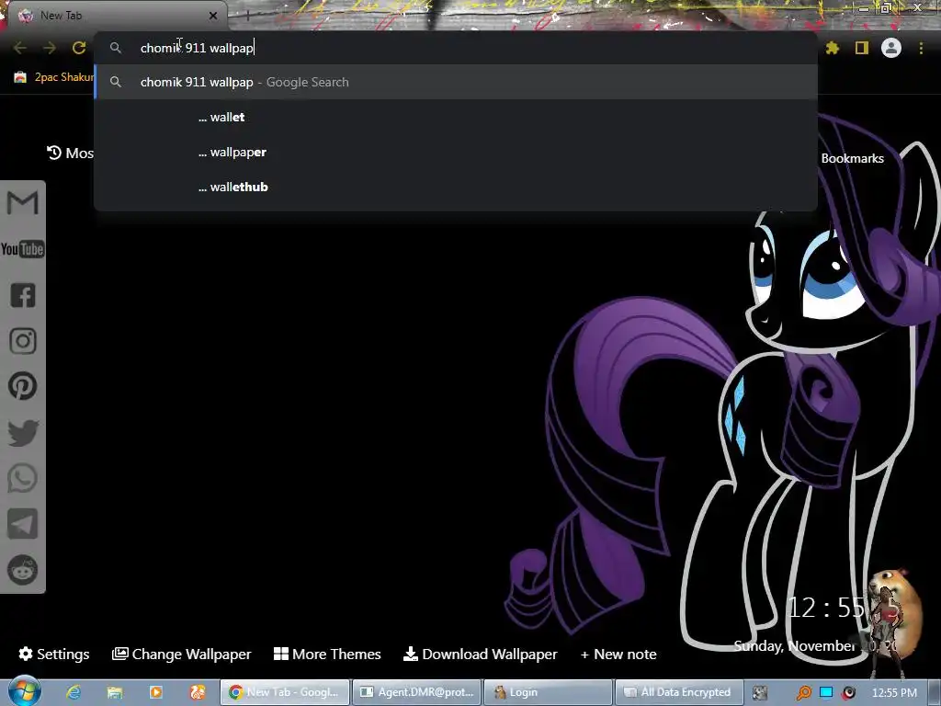Screen dimensions: 941x706
Task: Open the 2pac Shakur bookmark
Action: point(53,77)
